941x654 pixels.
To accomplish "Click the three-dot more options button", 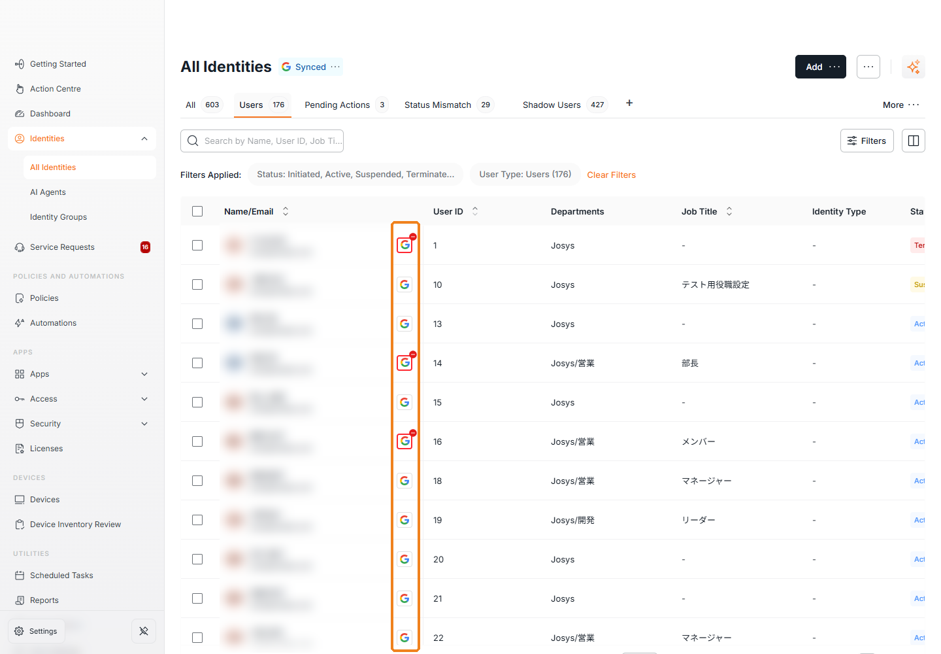I will pyautogui.click(x=868, y=67).
